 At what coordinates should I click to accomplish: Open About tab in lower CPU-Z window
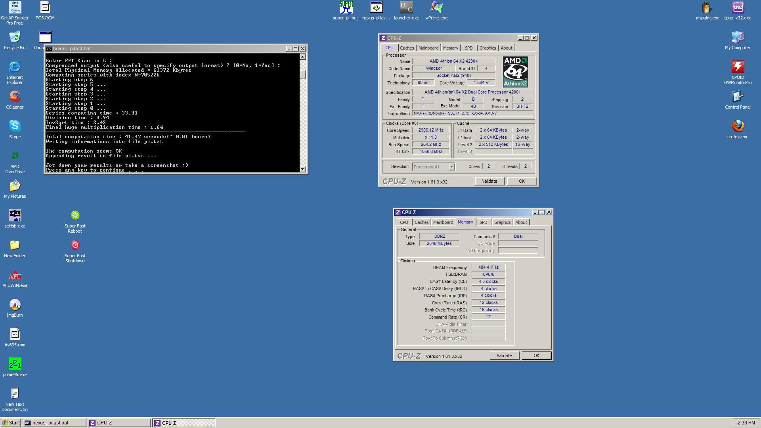pyautogui.click(x=521, y=222)
